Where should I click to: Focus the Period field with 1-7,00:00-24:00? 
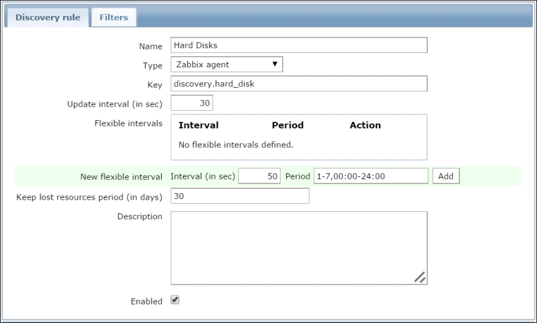click(x=371, y=176)
